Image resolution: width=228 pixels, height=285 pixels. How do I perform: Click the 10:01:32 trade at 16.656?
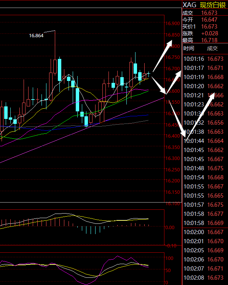click(x=205, y=123)
